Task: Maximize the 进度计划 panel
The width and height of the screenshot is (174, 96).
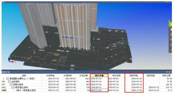Action: 170,72
